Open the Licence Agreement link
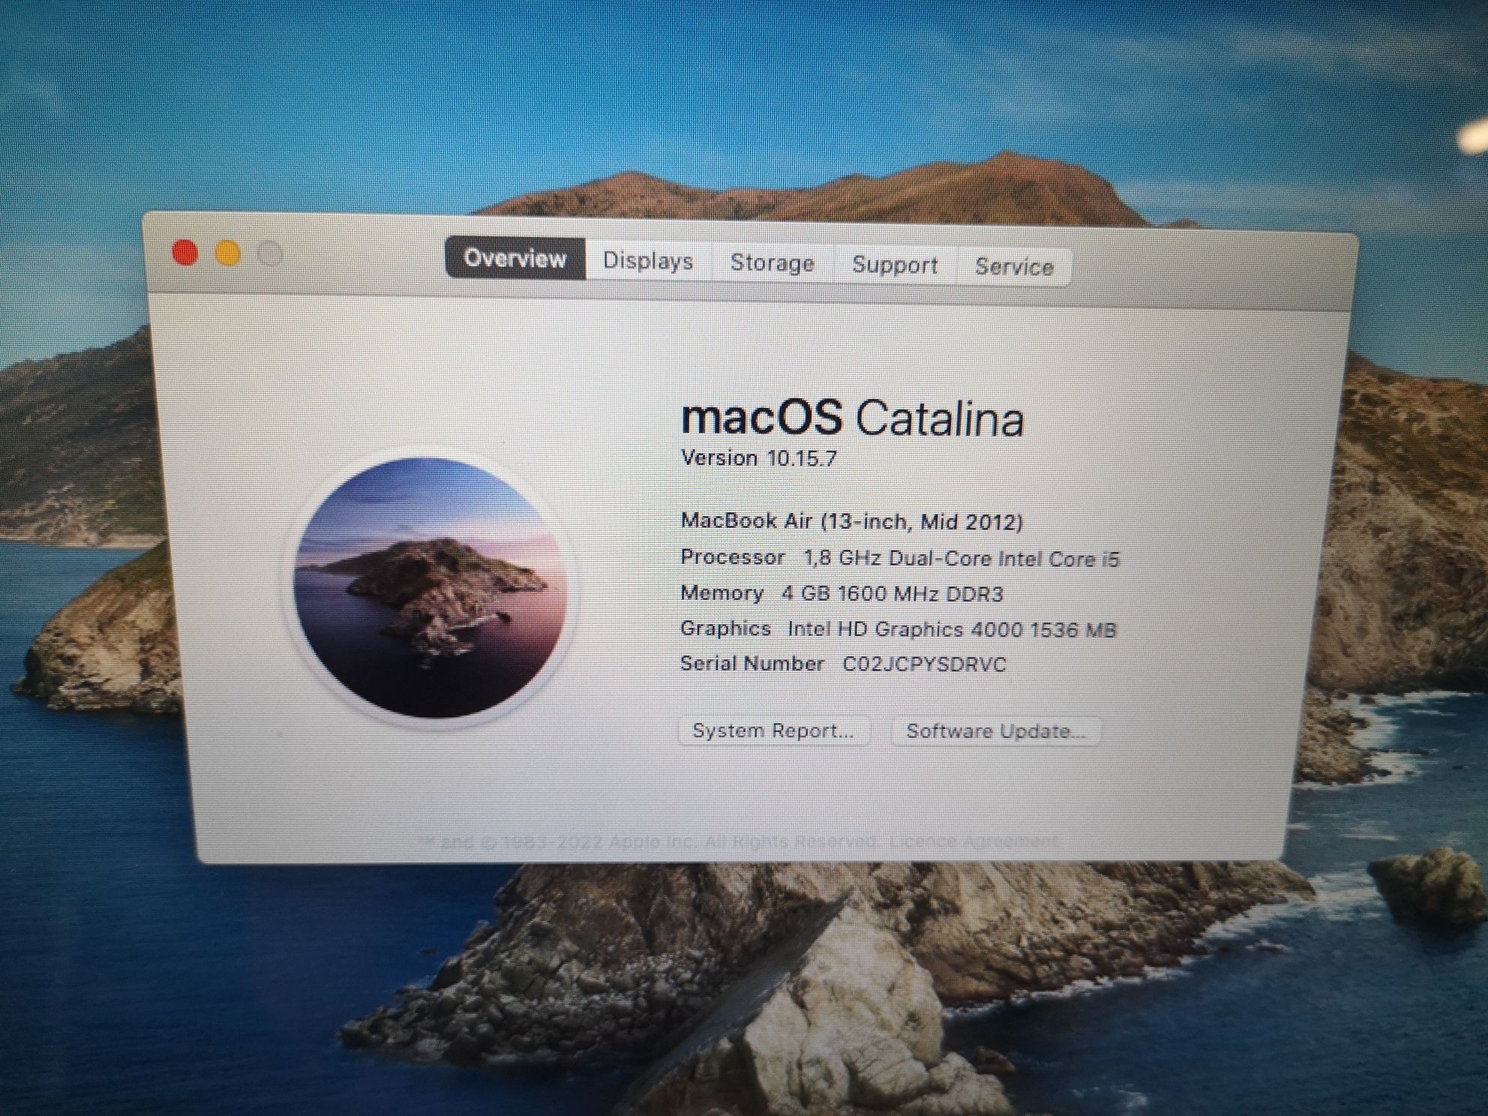This screenshot has width=1488, height=1116. click(x=973, y=841)
